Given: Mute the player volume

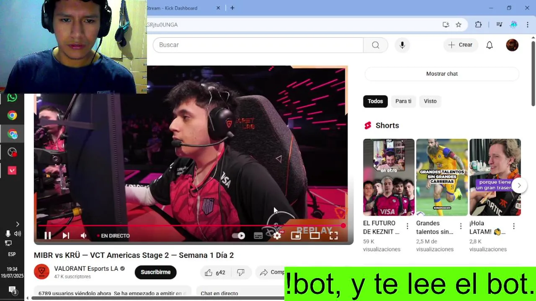Looking at the screenshot, I should tap(84, 236).
